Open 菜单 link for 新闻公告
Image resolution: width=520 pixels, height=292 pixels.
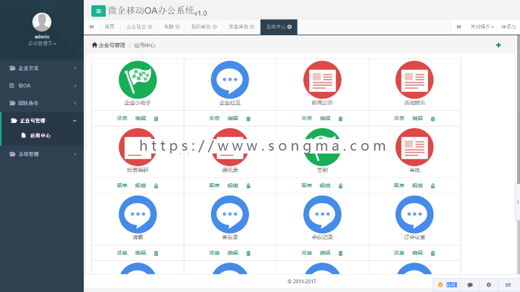pyautogui.click(x=306, y=118)
